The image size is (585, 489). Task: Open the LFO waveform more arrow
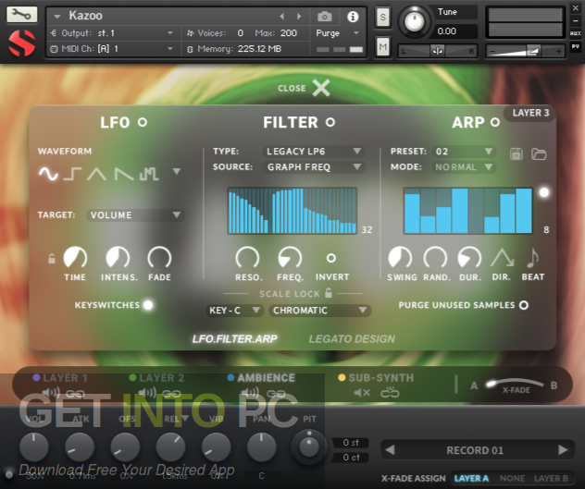(x=177, y=171)
